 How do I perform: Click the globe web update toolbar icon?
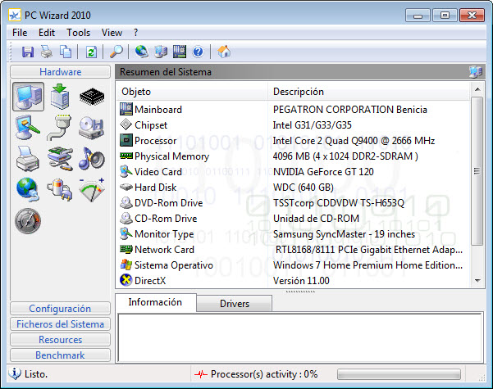click(x=142, y=52)
